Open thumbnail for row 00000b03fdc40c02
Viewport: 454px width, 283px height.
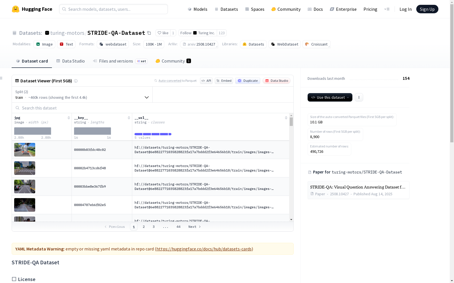tap(25, 150)
